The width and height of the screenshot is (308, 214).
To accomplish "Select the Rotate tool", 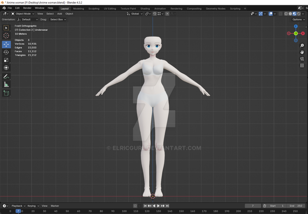I will click(6, 52).
